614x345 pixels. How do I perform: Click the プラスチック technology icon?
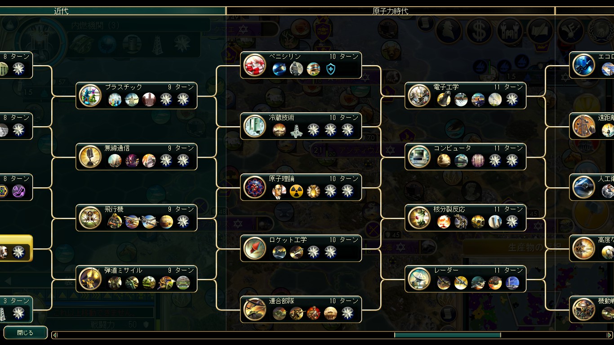coord(90,96)
